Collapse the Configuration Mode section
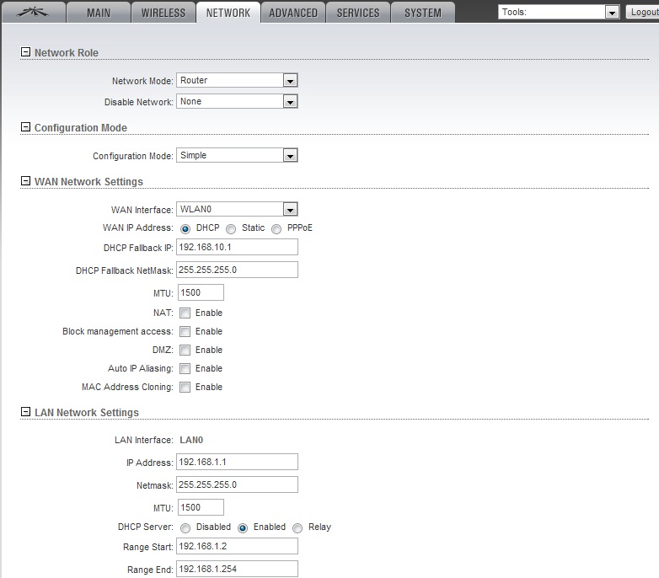659x578 pixels. (x=25, y=127)
